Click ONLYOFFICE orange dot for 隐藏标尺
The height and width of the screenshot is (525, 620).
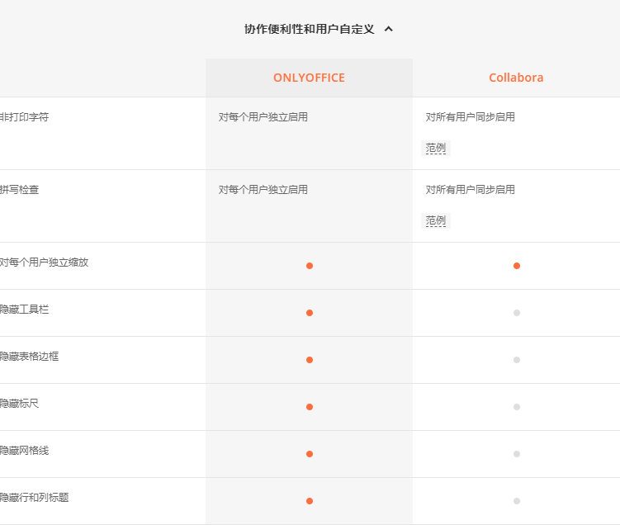310,407
